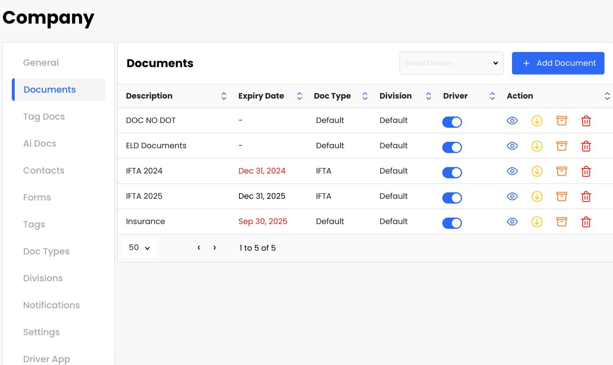Open the rows-per-page 50 dropdown
613x365 pixels.
click(139, 248)
